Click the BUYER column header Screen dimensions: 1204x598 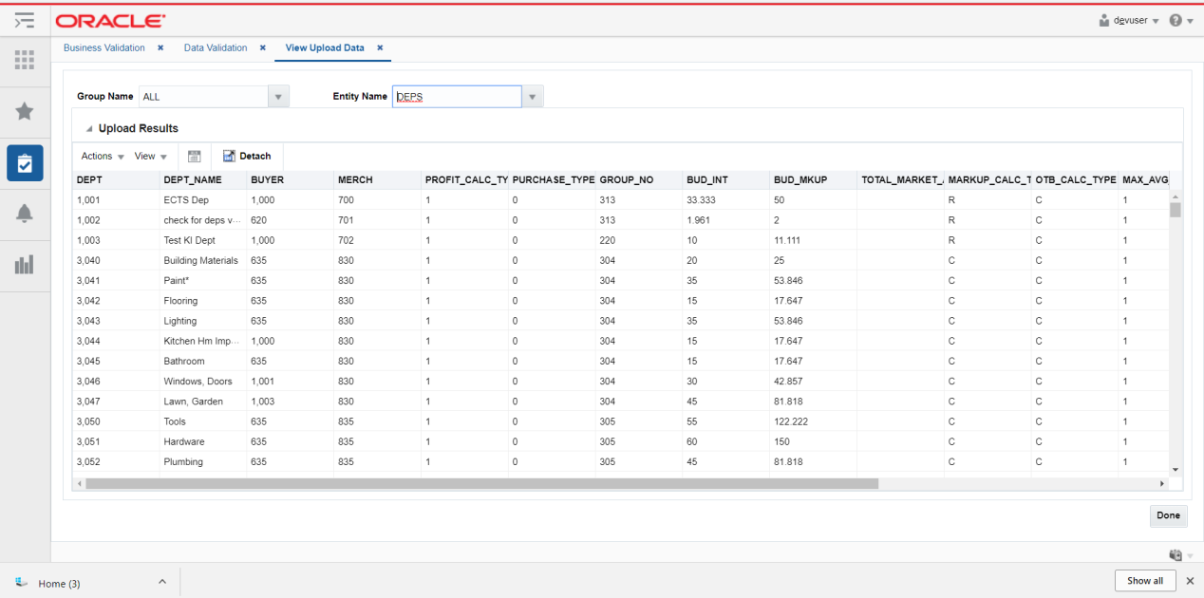[x=291, y=180]
